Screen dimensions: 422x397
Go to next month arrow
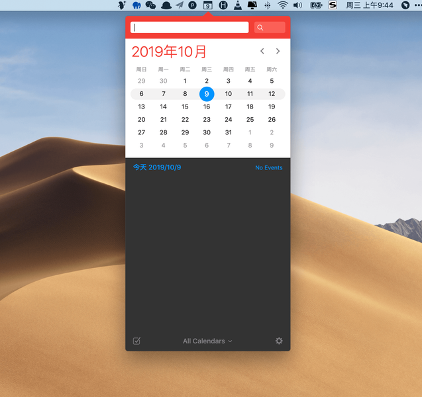(x=278, y=51)
